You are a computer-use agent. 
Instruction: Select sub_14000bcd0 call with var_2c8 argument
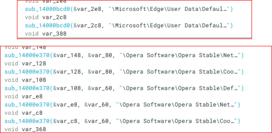point(129,26)
